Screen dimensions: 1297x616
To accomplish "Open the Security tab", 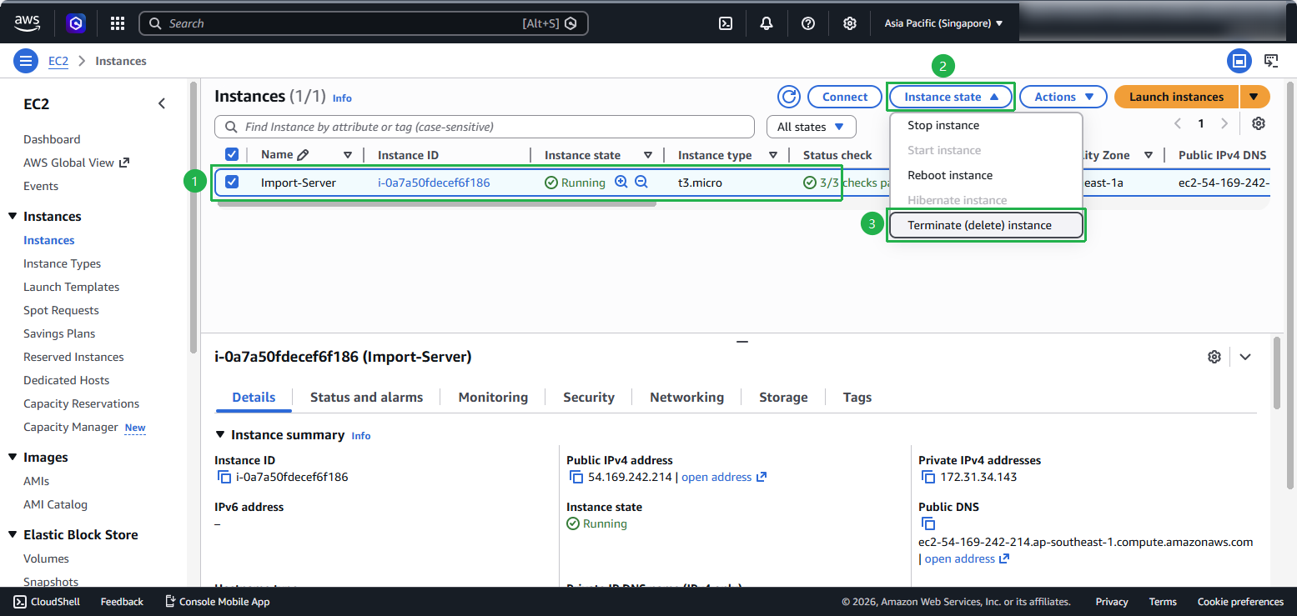I will point(589,398).
